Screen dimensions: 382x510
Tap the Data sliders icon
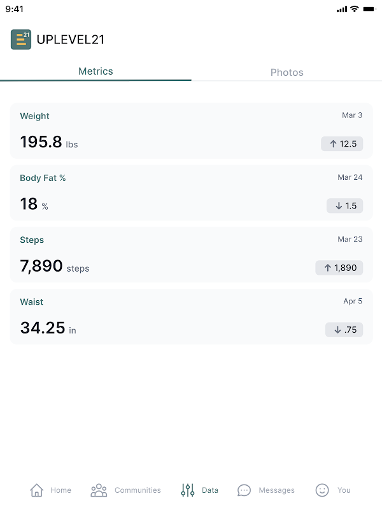point(188,490)
